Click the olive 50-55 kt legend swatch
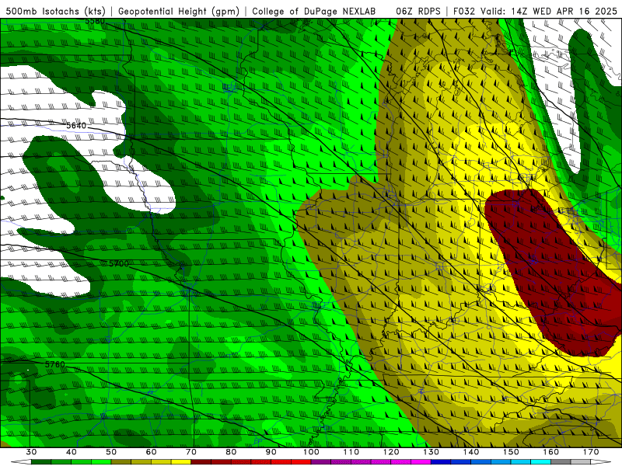The image size is (622, 466). pyautogui.click(x=121, y=462)
